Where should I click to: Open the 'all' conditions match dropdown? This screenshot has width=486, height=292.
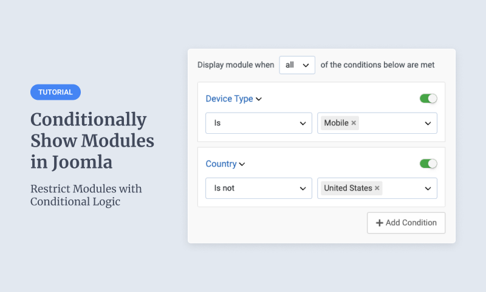click(x=297, y=65)
